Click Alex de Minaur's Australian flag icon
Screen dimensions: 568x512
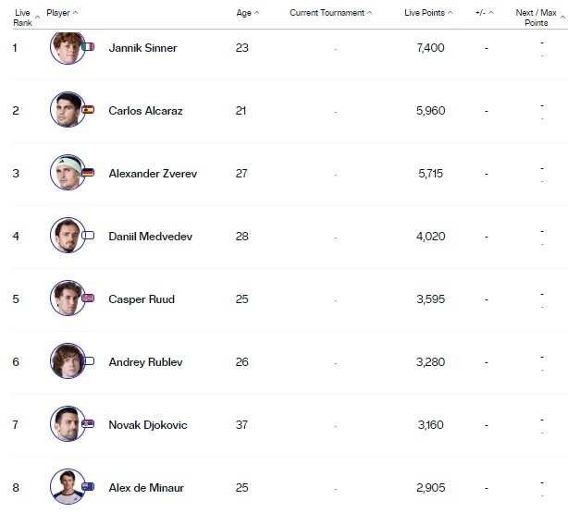88,487
